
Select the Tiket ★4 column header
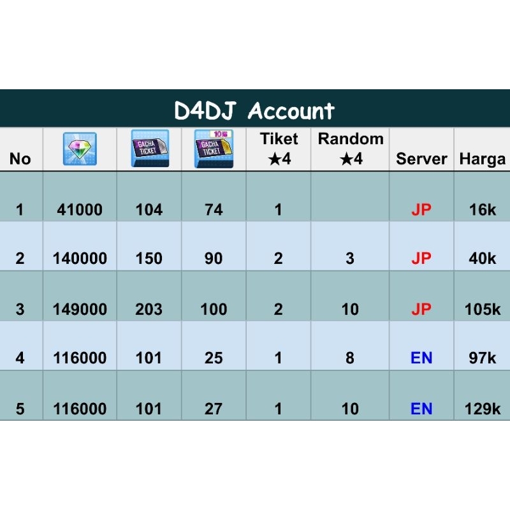tap(279, 149)
